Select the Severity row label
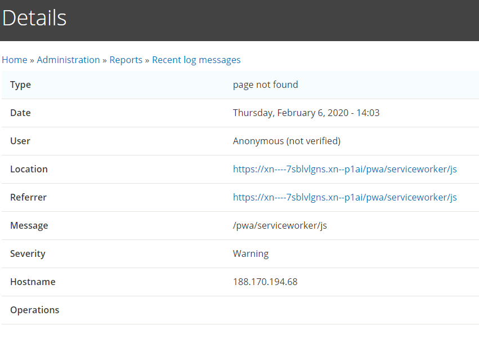Image resolution: width=479 pixels, height=338 pixels. tap(28, 253)
